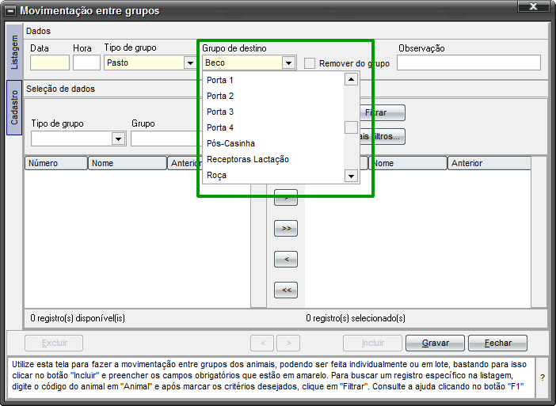556x406 pixels.
Task: Focus the Hora input field
Action: tap(86, 63)
